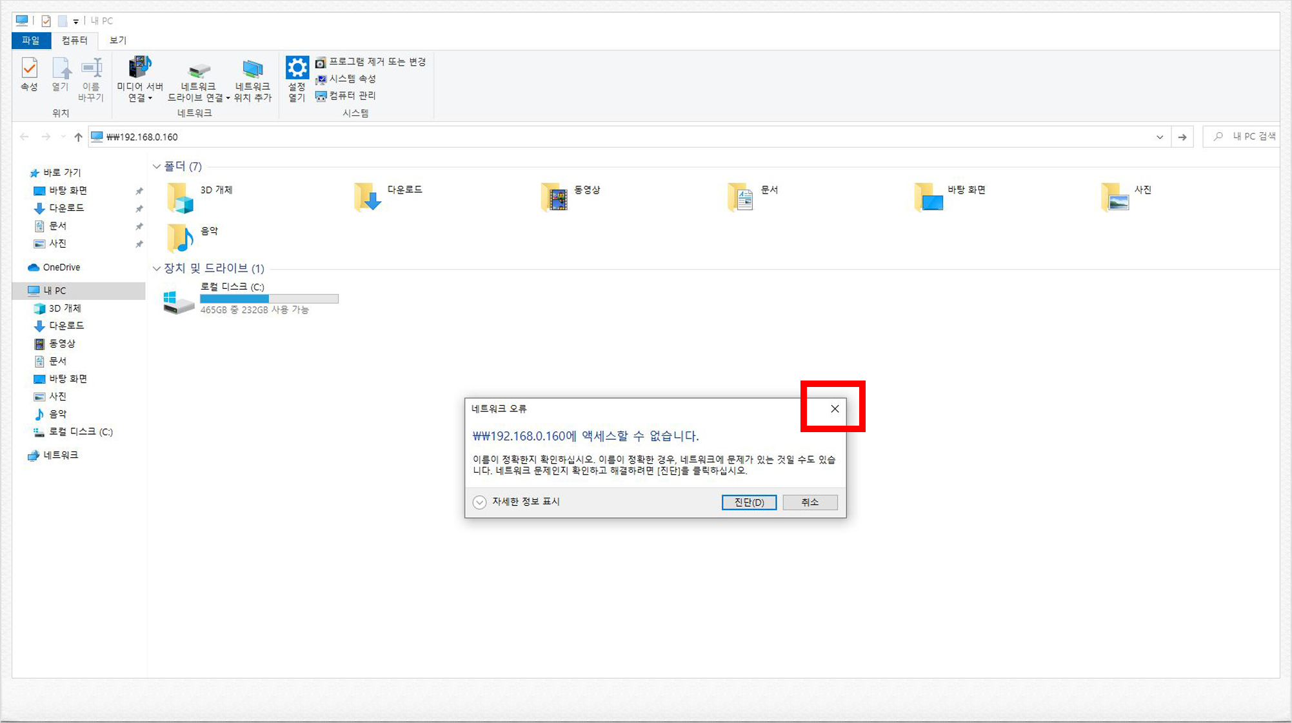This screenshot has height=723, width=1292.
Task: Click the 취소 button in dialog
Action: click(x=810, y=502)
